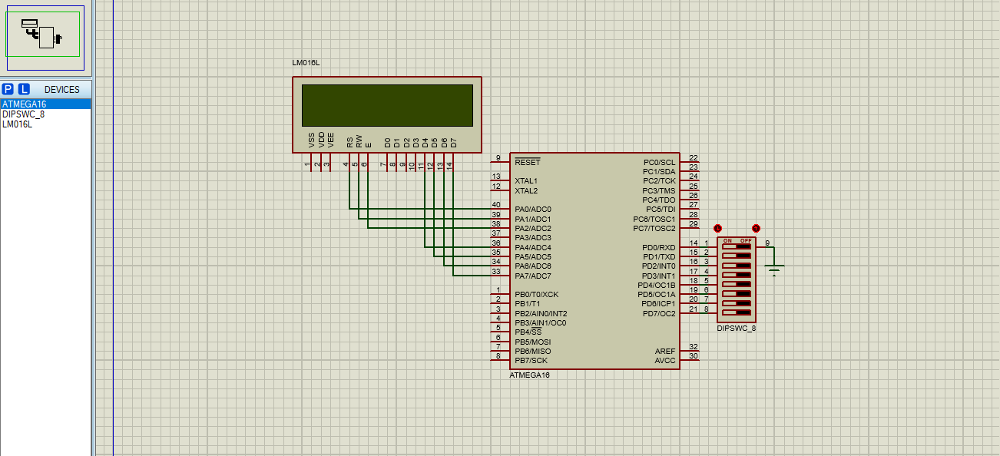Screen dimensions: 1000x456
Task: Toggle DIP switch number 1
Action: click(736, 246)
